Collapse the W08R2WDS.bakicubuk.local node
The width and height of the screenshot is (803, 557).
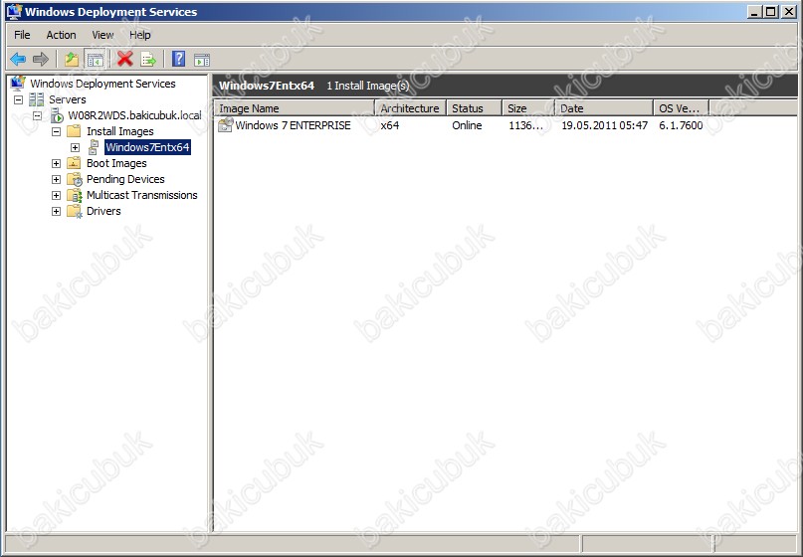pos(38,115)
